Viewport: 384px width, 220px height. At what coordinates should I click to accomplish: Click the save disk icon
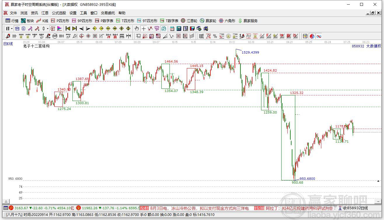(x=192, y=29)
